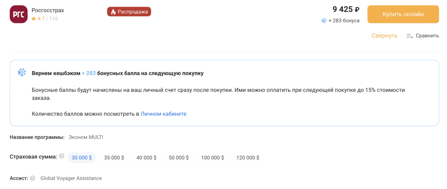447x189 pixels.
Task: Switch coverage to 100 000 $
Action: [212, 158]
